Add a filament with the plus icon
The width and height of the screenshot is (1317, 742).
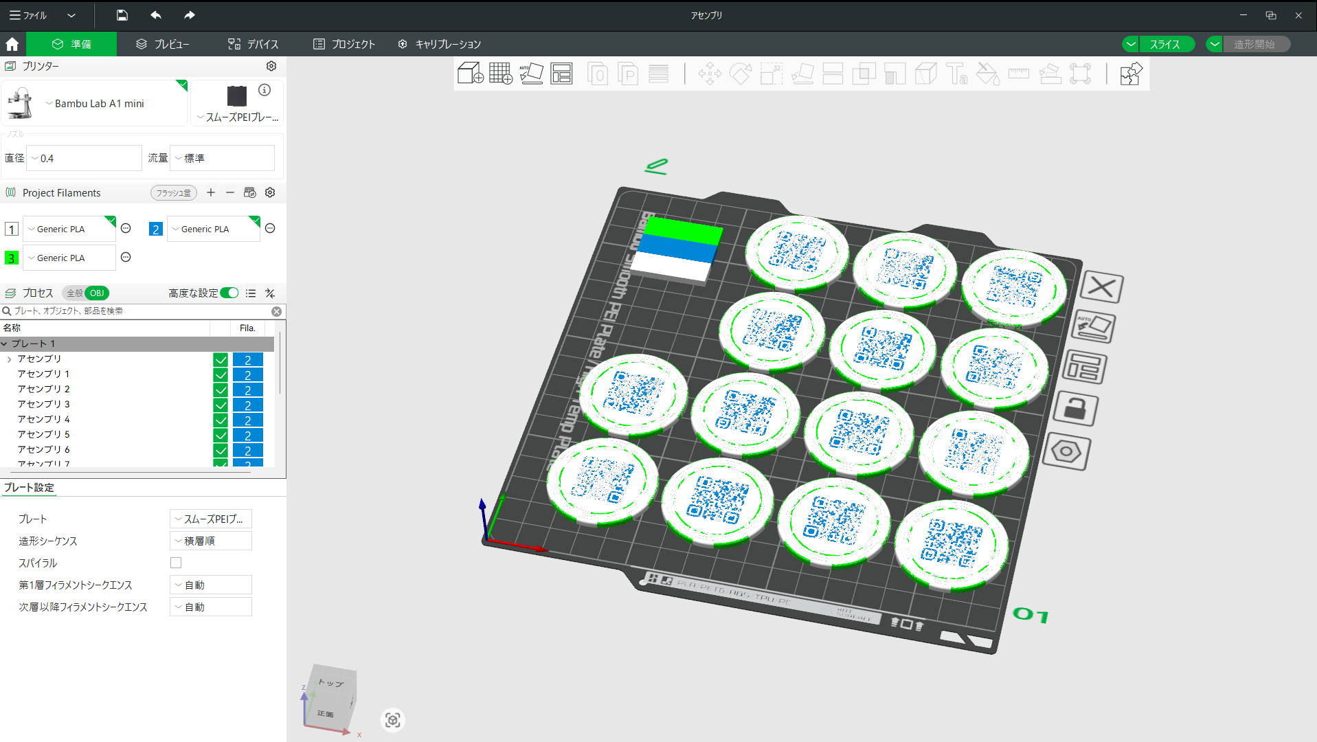click(211, 192)
